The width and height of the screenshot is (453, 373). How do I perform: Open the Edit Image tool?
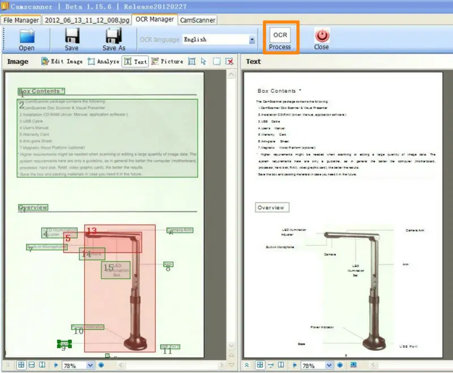pos(62,61)
